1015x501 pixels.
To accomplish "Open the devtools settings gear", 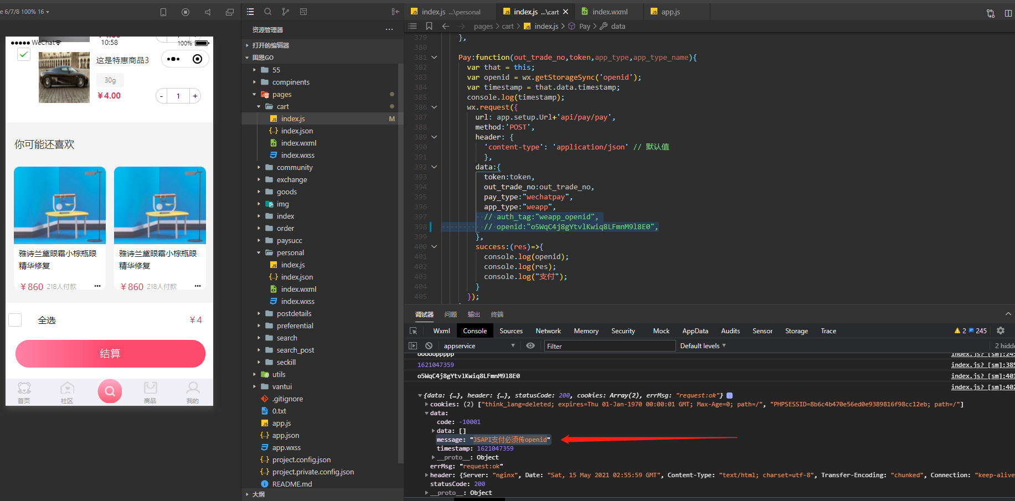I will [1001, 330].
